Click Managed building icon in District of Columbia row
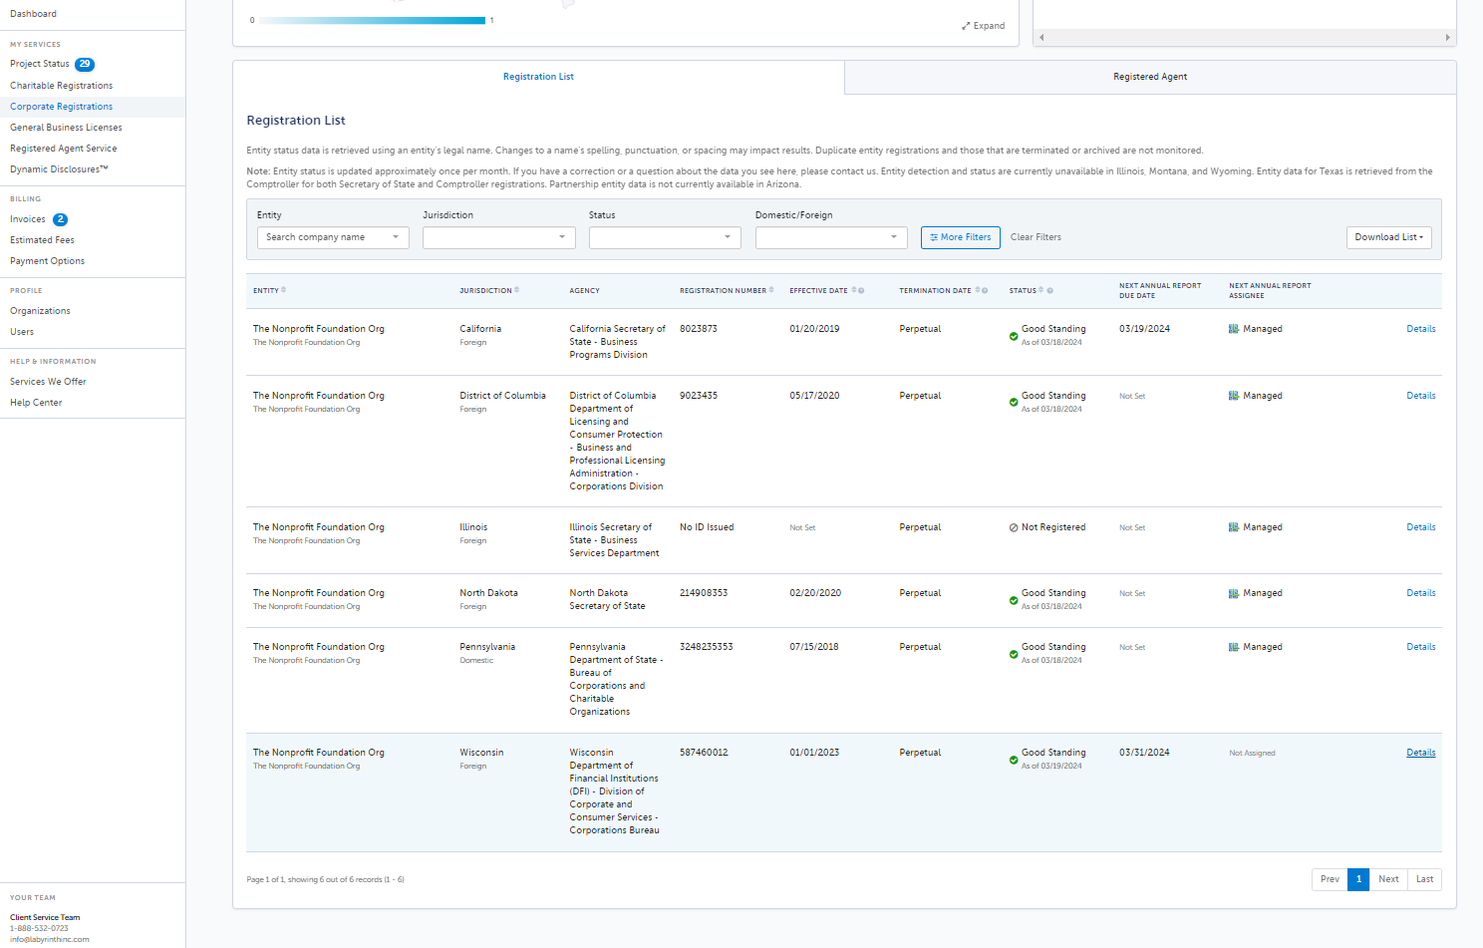Image resolution: width=1483 pixels, height=948 pixels. click(x=1234, y=396)
